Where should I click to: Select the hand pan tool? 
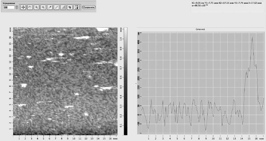click(29, 7)
